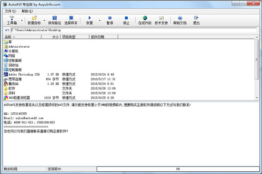Open the 工具箱 toolbox tool
Viewport: 262px width, 174px height.
pyautogui.click(x=12, y=20)
